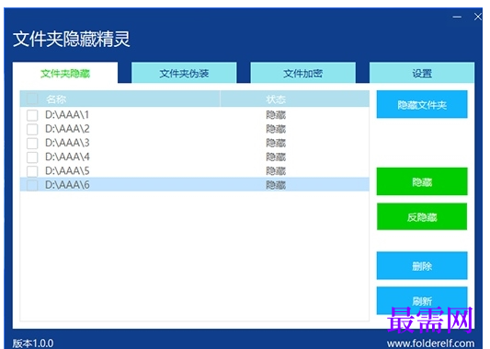This screenshot has width=490, height=349.
Task: Open the 文件加密 tab
Action: click(x=302, y=73)
